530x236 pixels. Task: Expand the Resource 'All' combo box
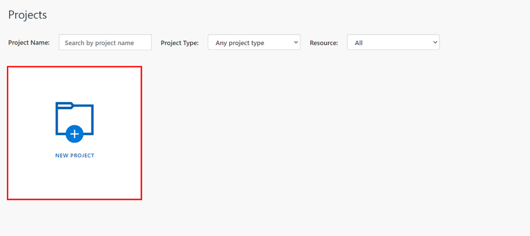click(393, 42)
